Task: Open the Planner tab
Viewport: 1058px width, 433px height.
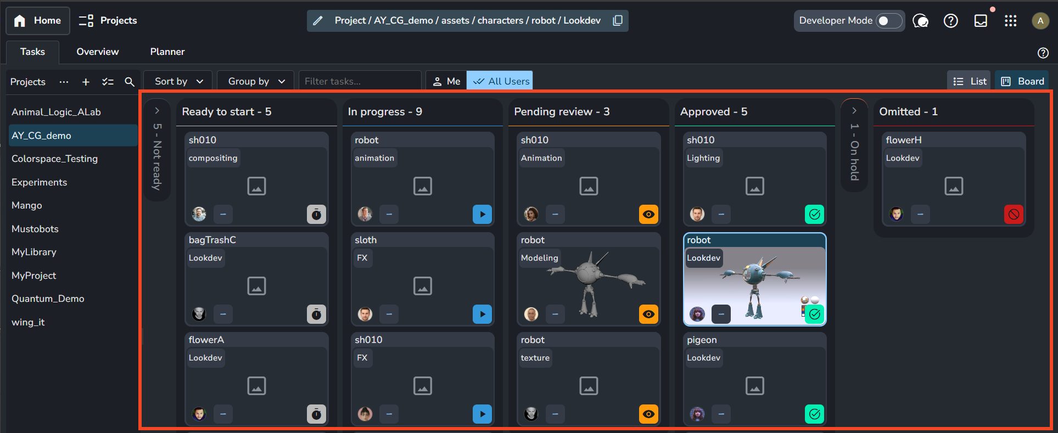Action: coord(167,52)
